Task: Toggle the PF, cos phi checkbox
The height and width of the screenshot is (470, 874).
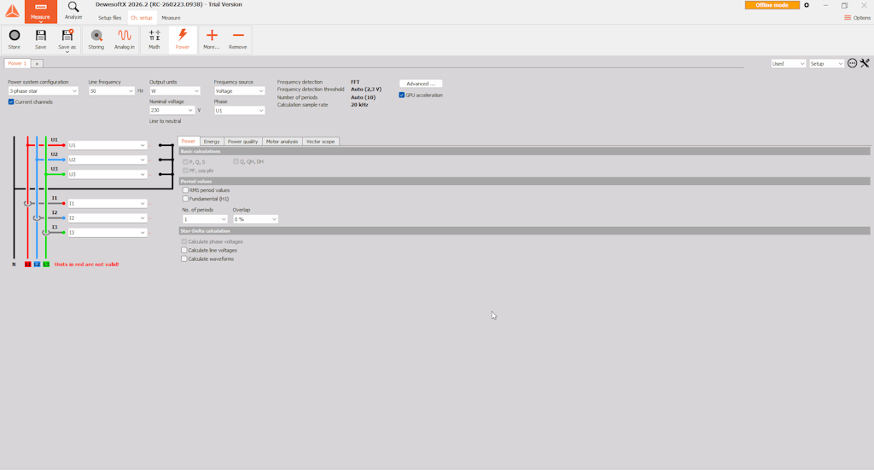Action: tap(185, 171)
